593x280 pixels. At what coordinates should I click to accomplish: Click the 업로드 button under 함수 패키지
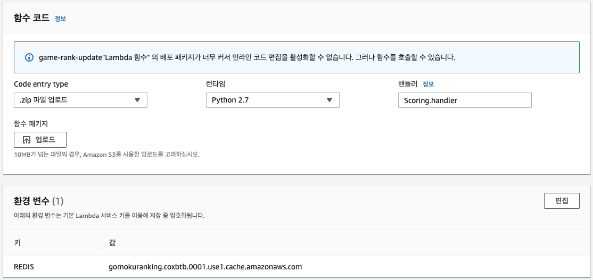(x=40, y=140)
